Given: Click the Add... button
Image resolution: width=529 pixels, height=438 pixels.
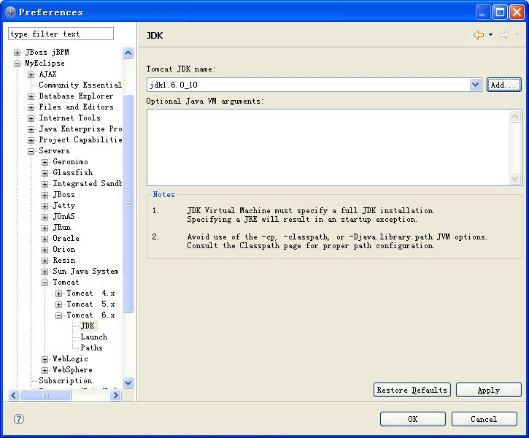Looking at the screenshot, I should click(503, 85).
